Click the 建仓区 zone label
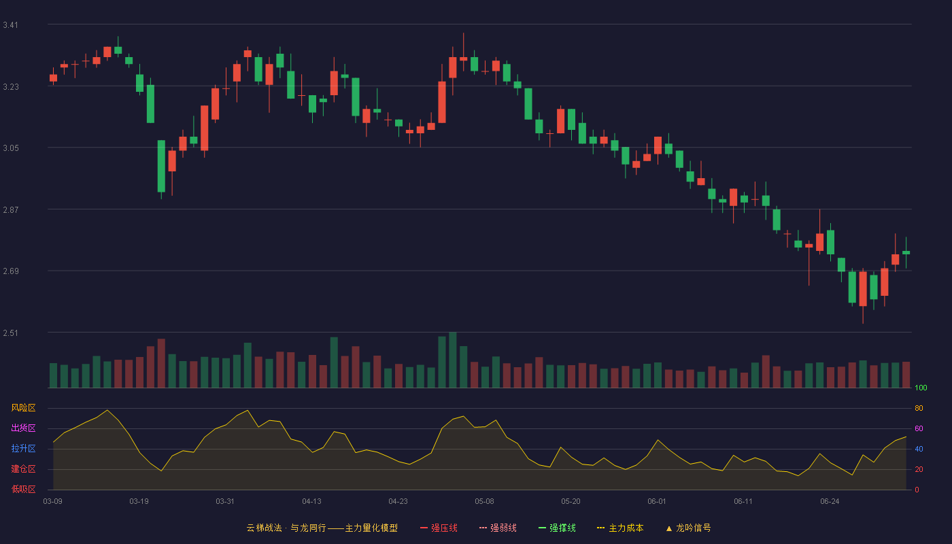Image resolution: width=952 pixels, height=544 pixels. tap(23, 469)
